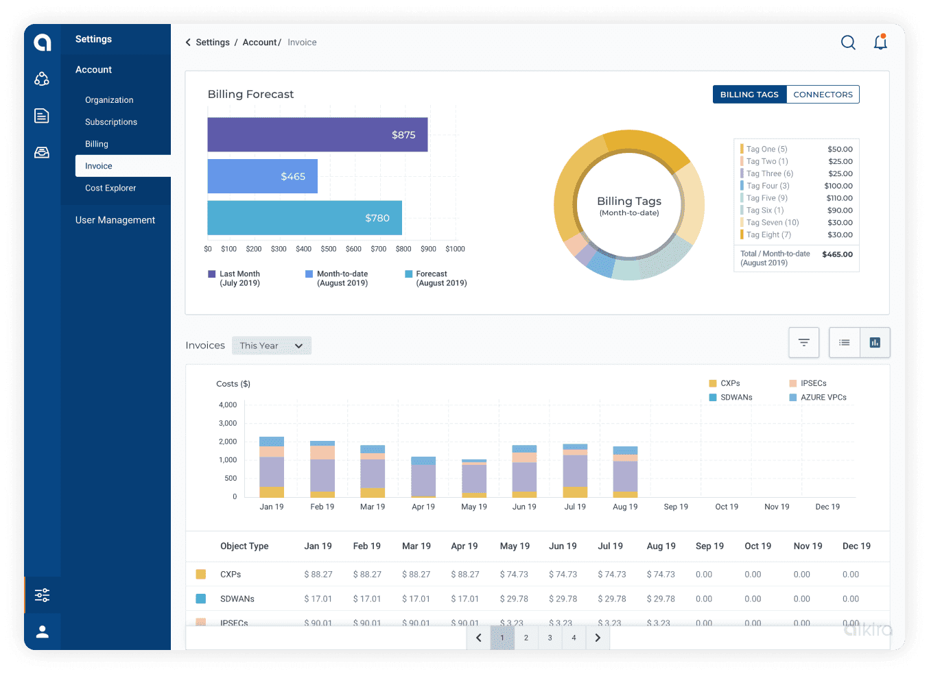Enable Billing Tags view
929x674 pixels.
pyautogui.click(x=749, y=94)
